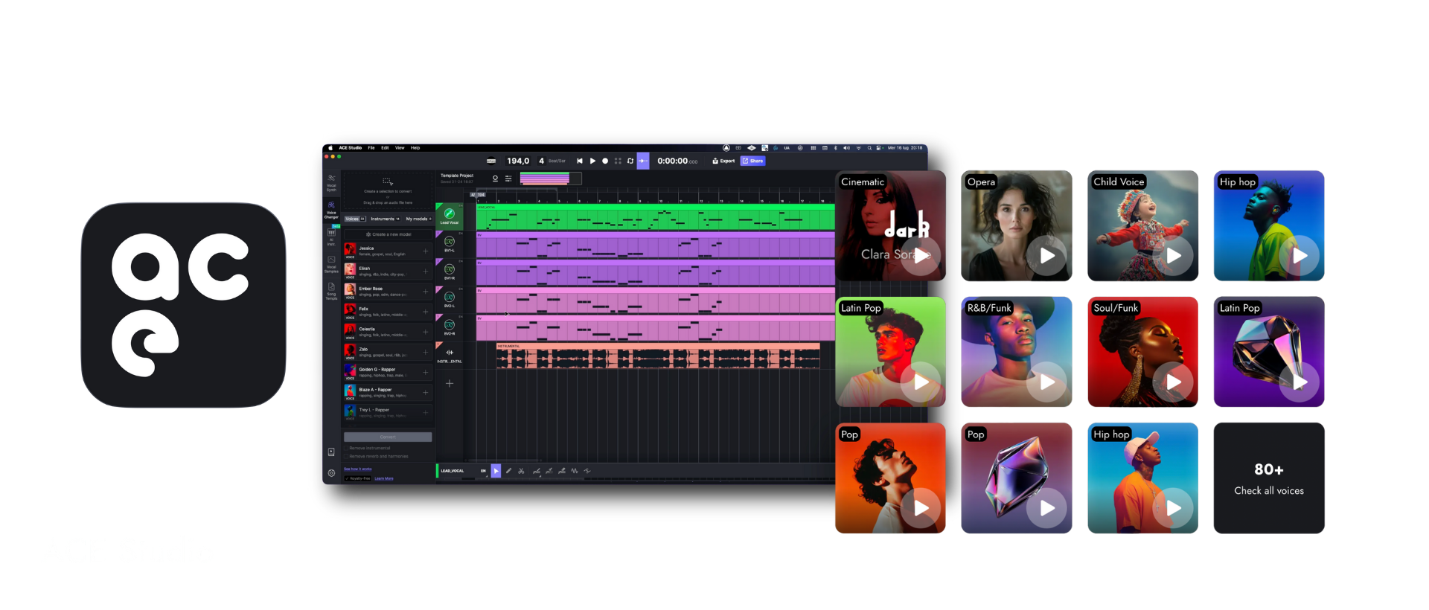This screenshot has height=610, width=1429.
Task: Open the tutorial video icon above settings gear
Action: (x=331, y=452)
